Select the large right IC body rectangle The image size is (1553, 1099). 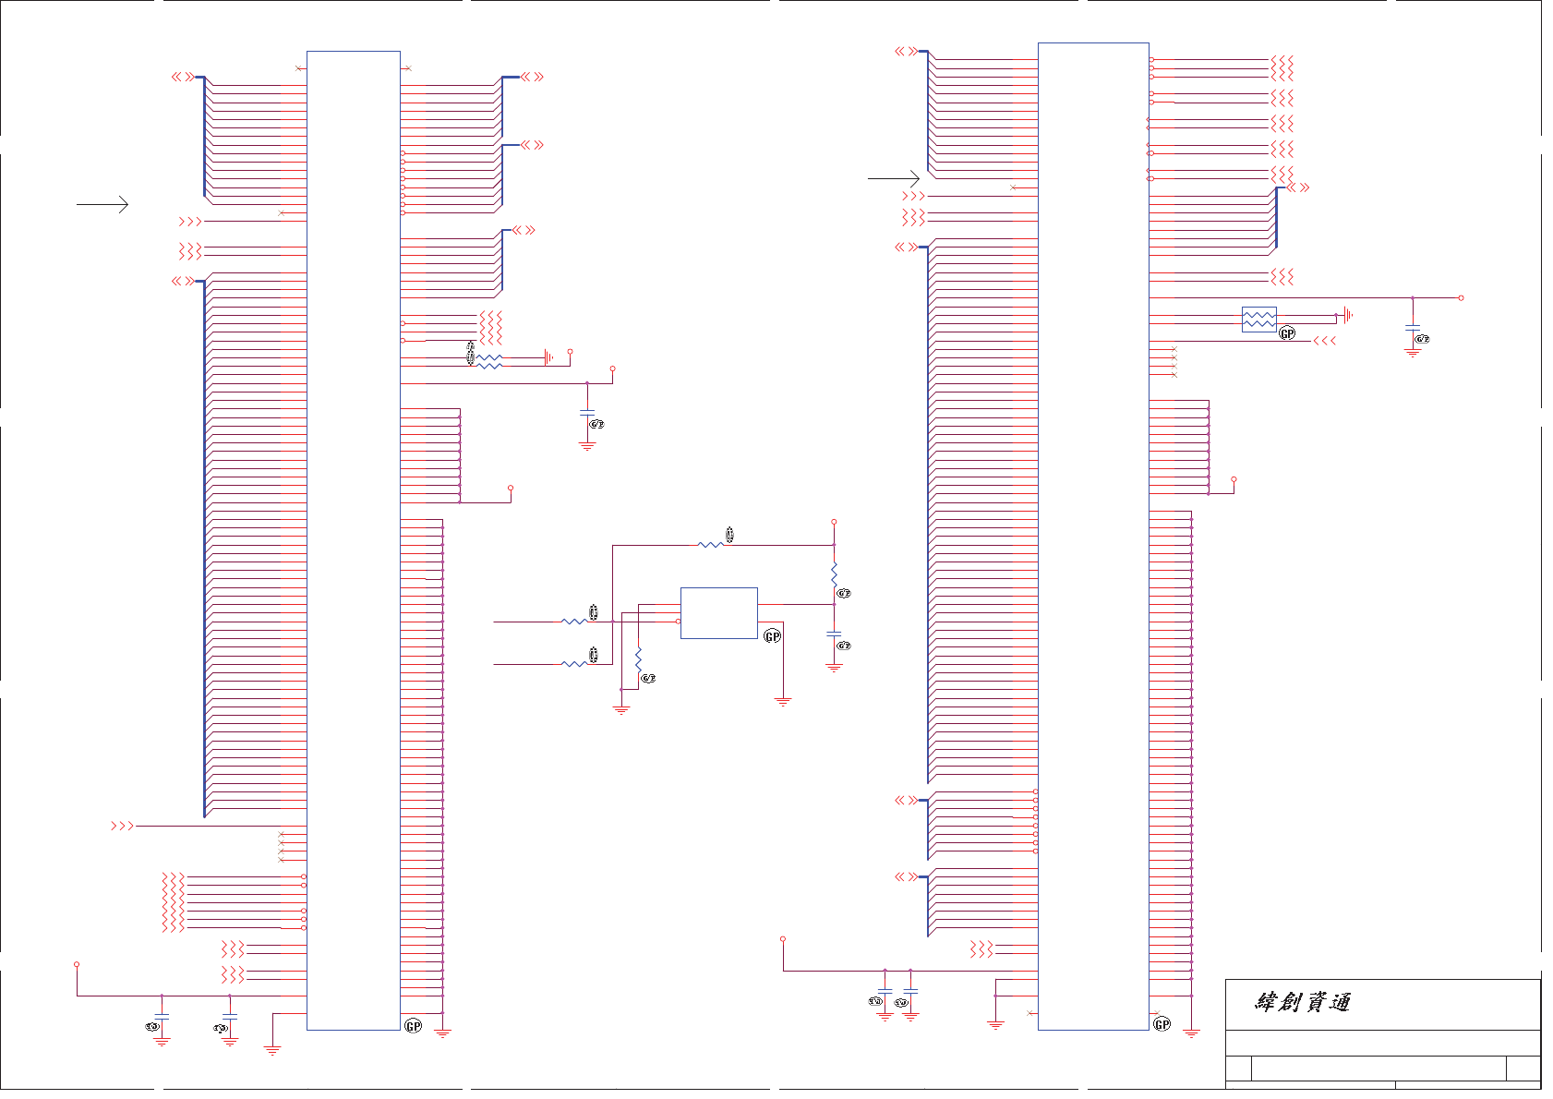point(1093,537)
